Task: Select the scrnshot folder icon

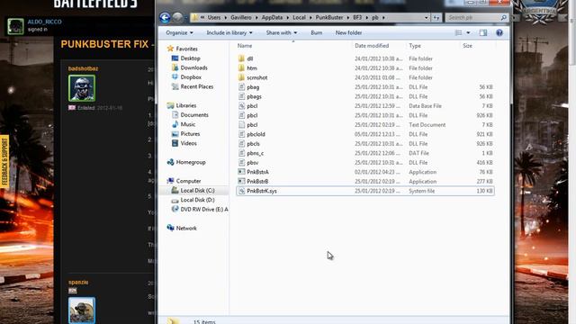Action: pyautogui.click(x=241, y=77)
